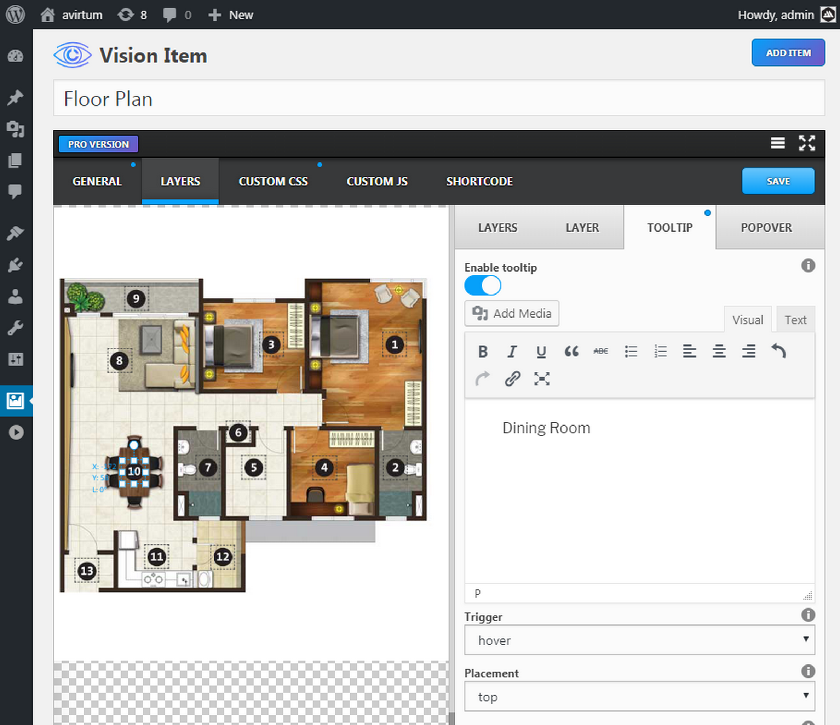The height and width of the screenshot is (725, 840).
Task: Switch to the GENERAL tab
Action: [x=97, y=181]
